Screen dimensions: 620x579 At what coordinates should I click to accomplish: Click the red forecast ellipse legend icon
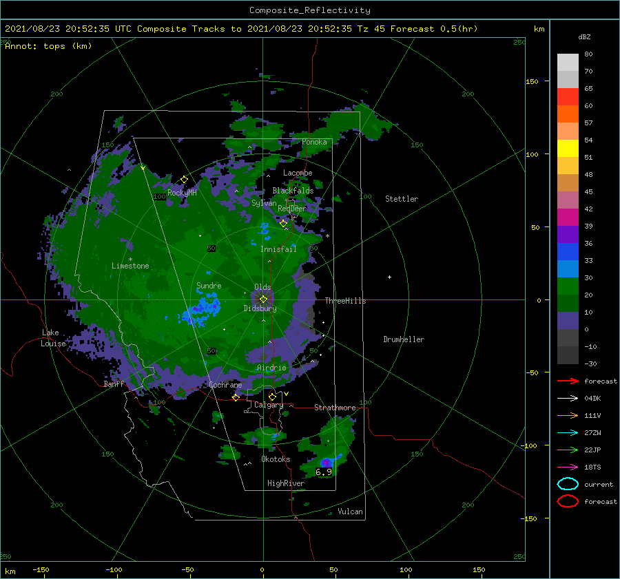(x=568, y=501)
